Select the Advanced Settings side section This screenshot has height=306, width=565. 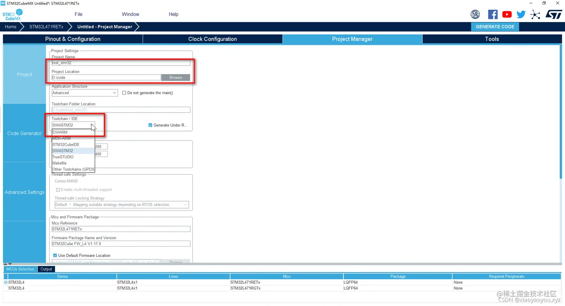tap(24, 192)
